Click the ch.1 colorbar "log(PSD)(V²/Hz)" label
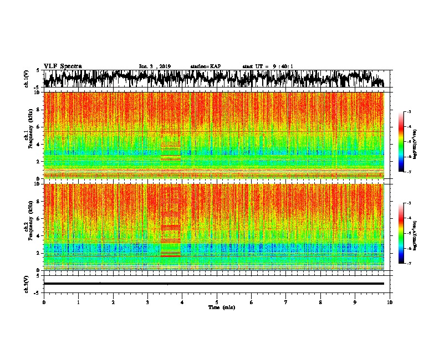This screenshot has width=439, height=339. pos(415,144)
